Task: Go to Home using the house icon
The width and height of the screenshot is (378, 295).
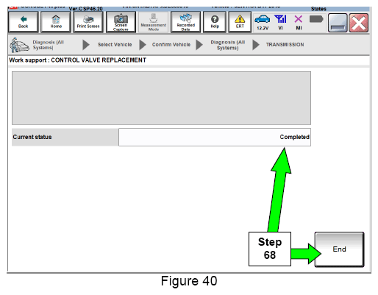Action: click(x=56, y=22)
